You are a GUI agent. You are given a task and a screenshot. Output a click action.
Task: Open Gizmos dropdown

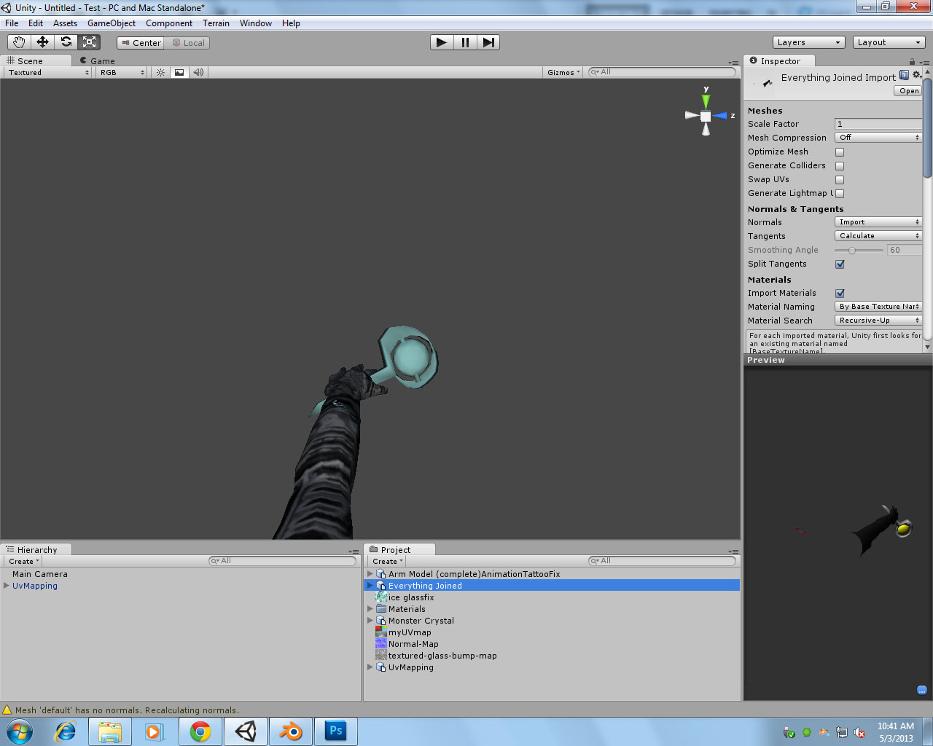[x=563, y=73]
